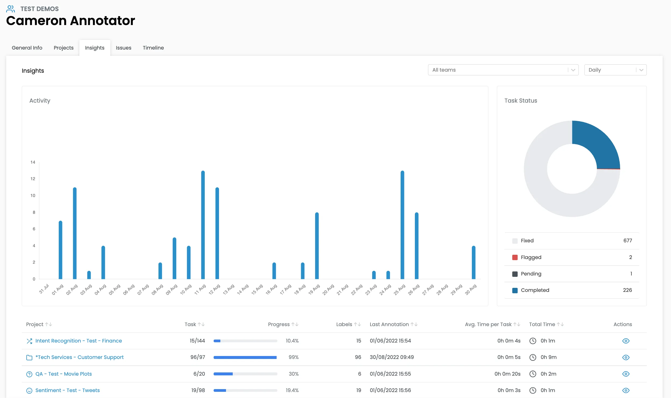View QA Movie Plots with eye icon
Image resolution: width=671 pixels, height=398 pixels.
pyautogui.click(x=626, y=374)
